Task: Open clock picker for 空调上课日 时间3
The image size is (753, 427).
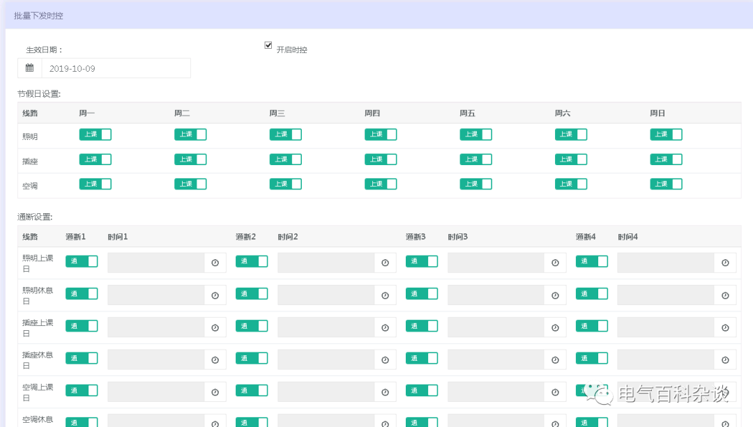Action: pos(555,392)
